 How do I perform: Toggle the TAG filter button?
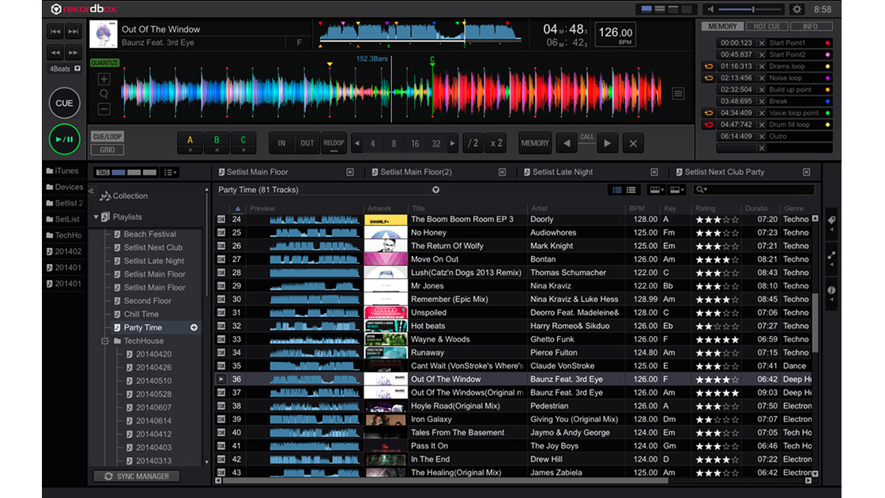pyautogui.click(x=103, y=172)
